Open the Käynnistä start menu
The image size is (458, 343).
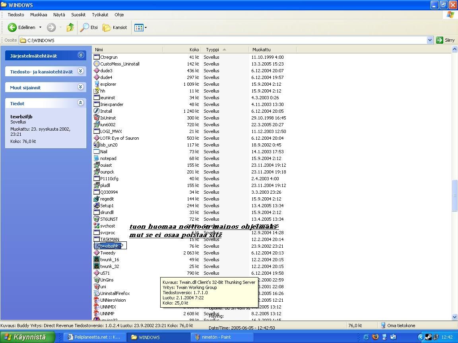[x=25, y=337]
